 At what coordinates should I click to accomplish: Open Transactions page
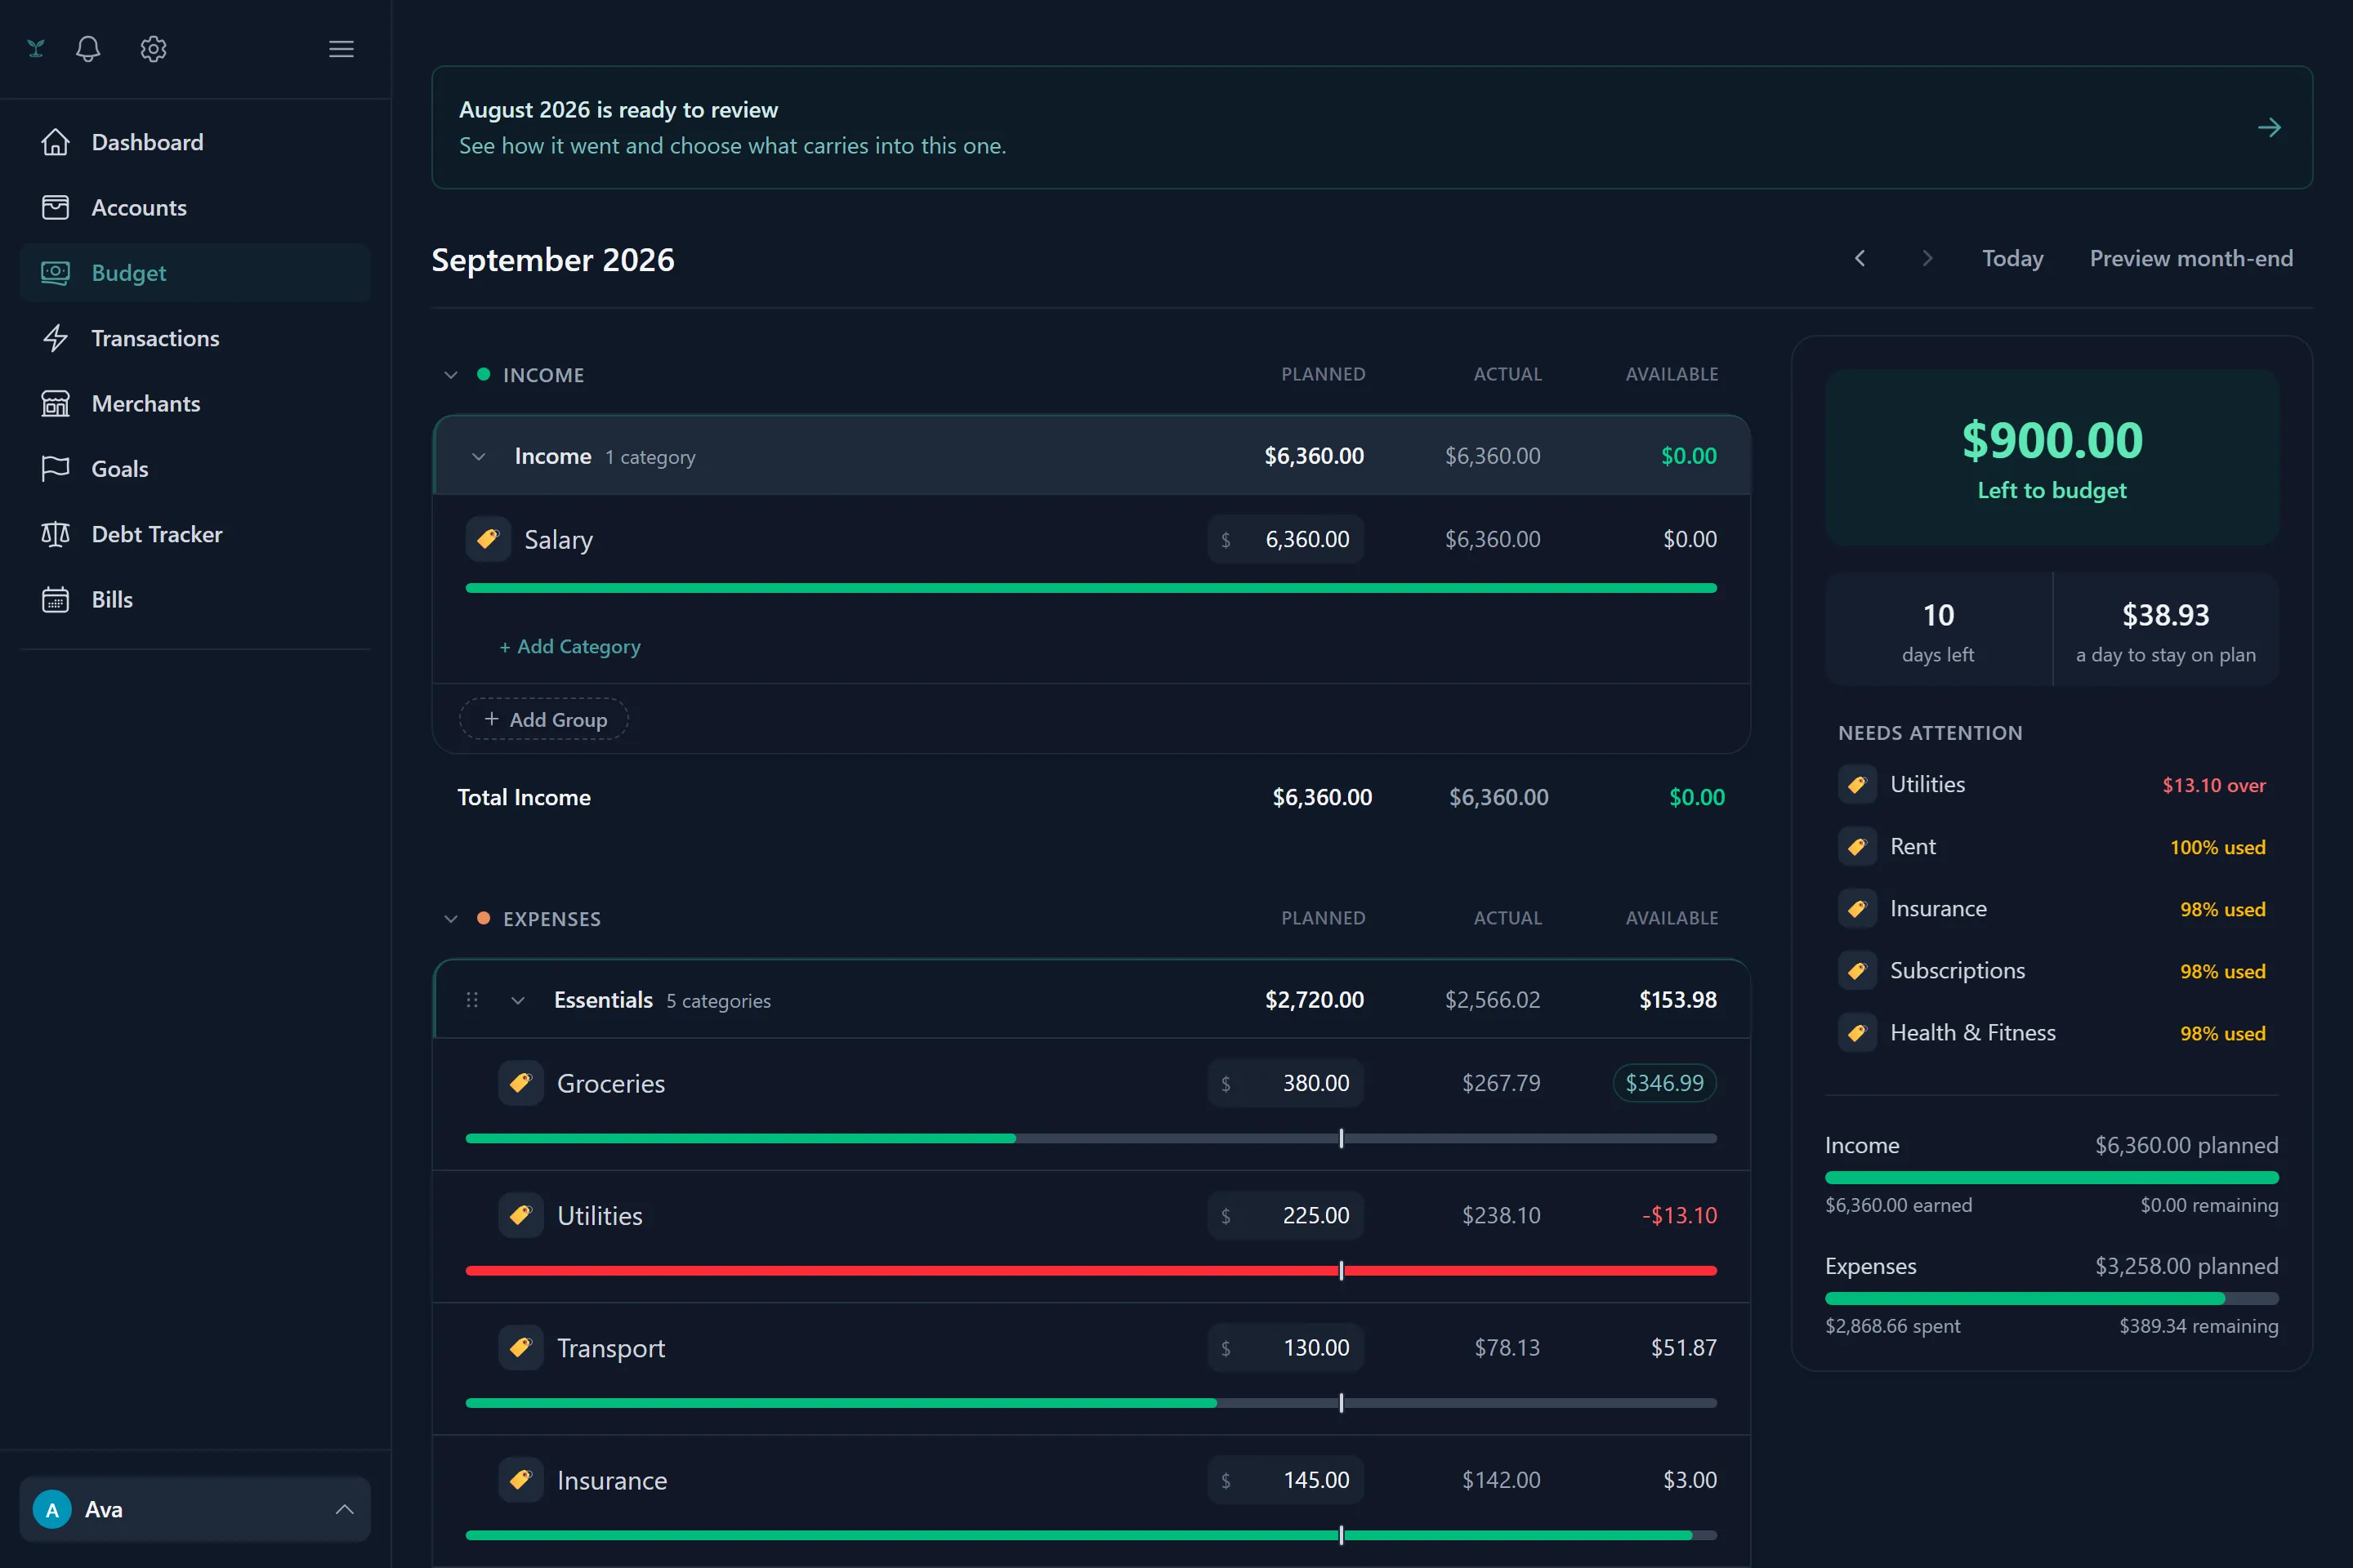pos(195,338)
